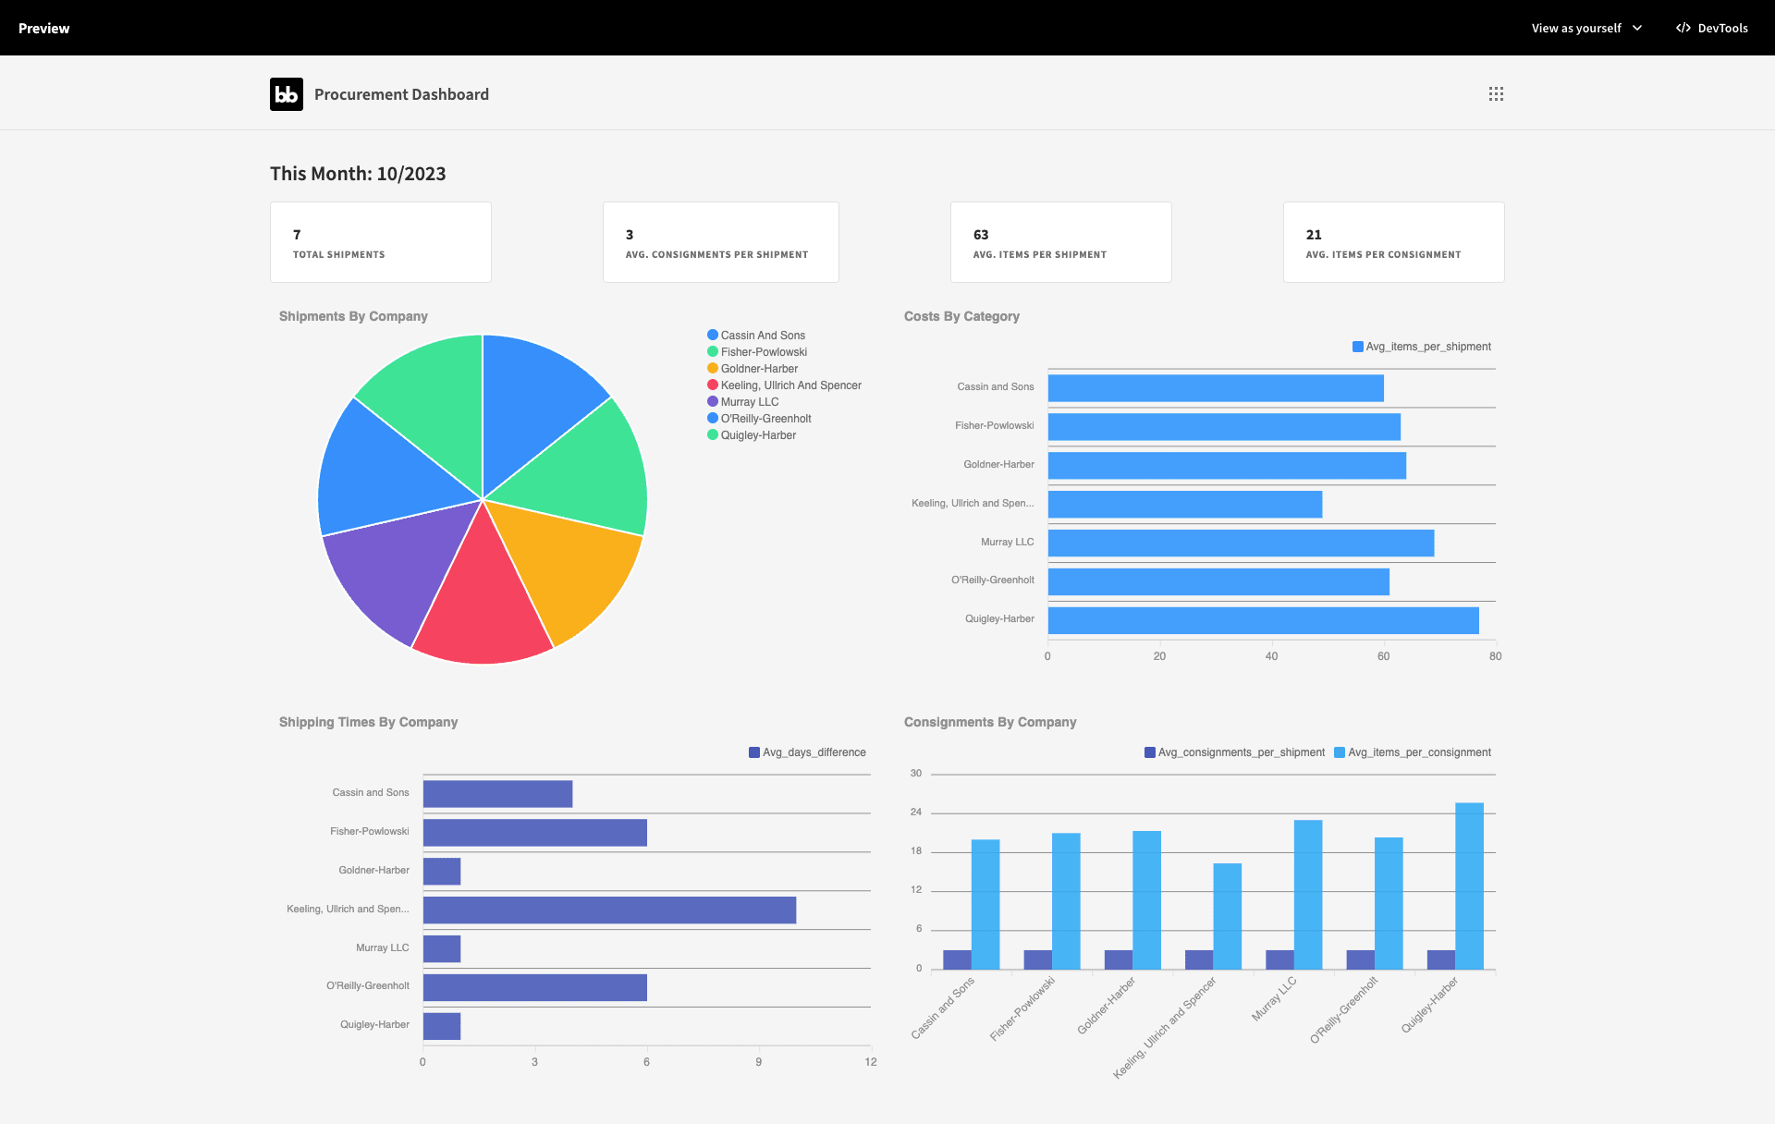Open the Procurement Dashboard title link
This screenshot has width=1775, height=1124.
click(401, 94)
